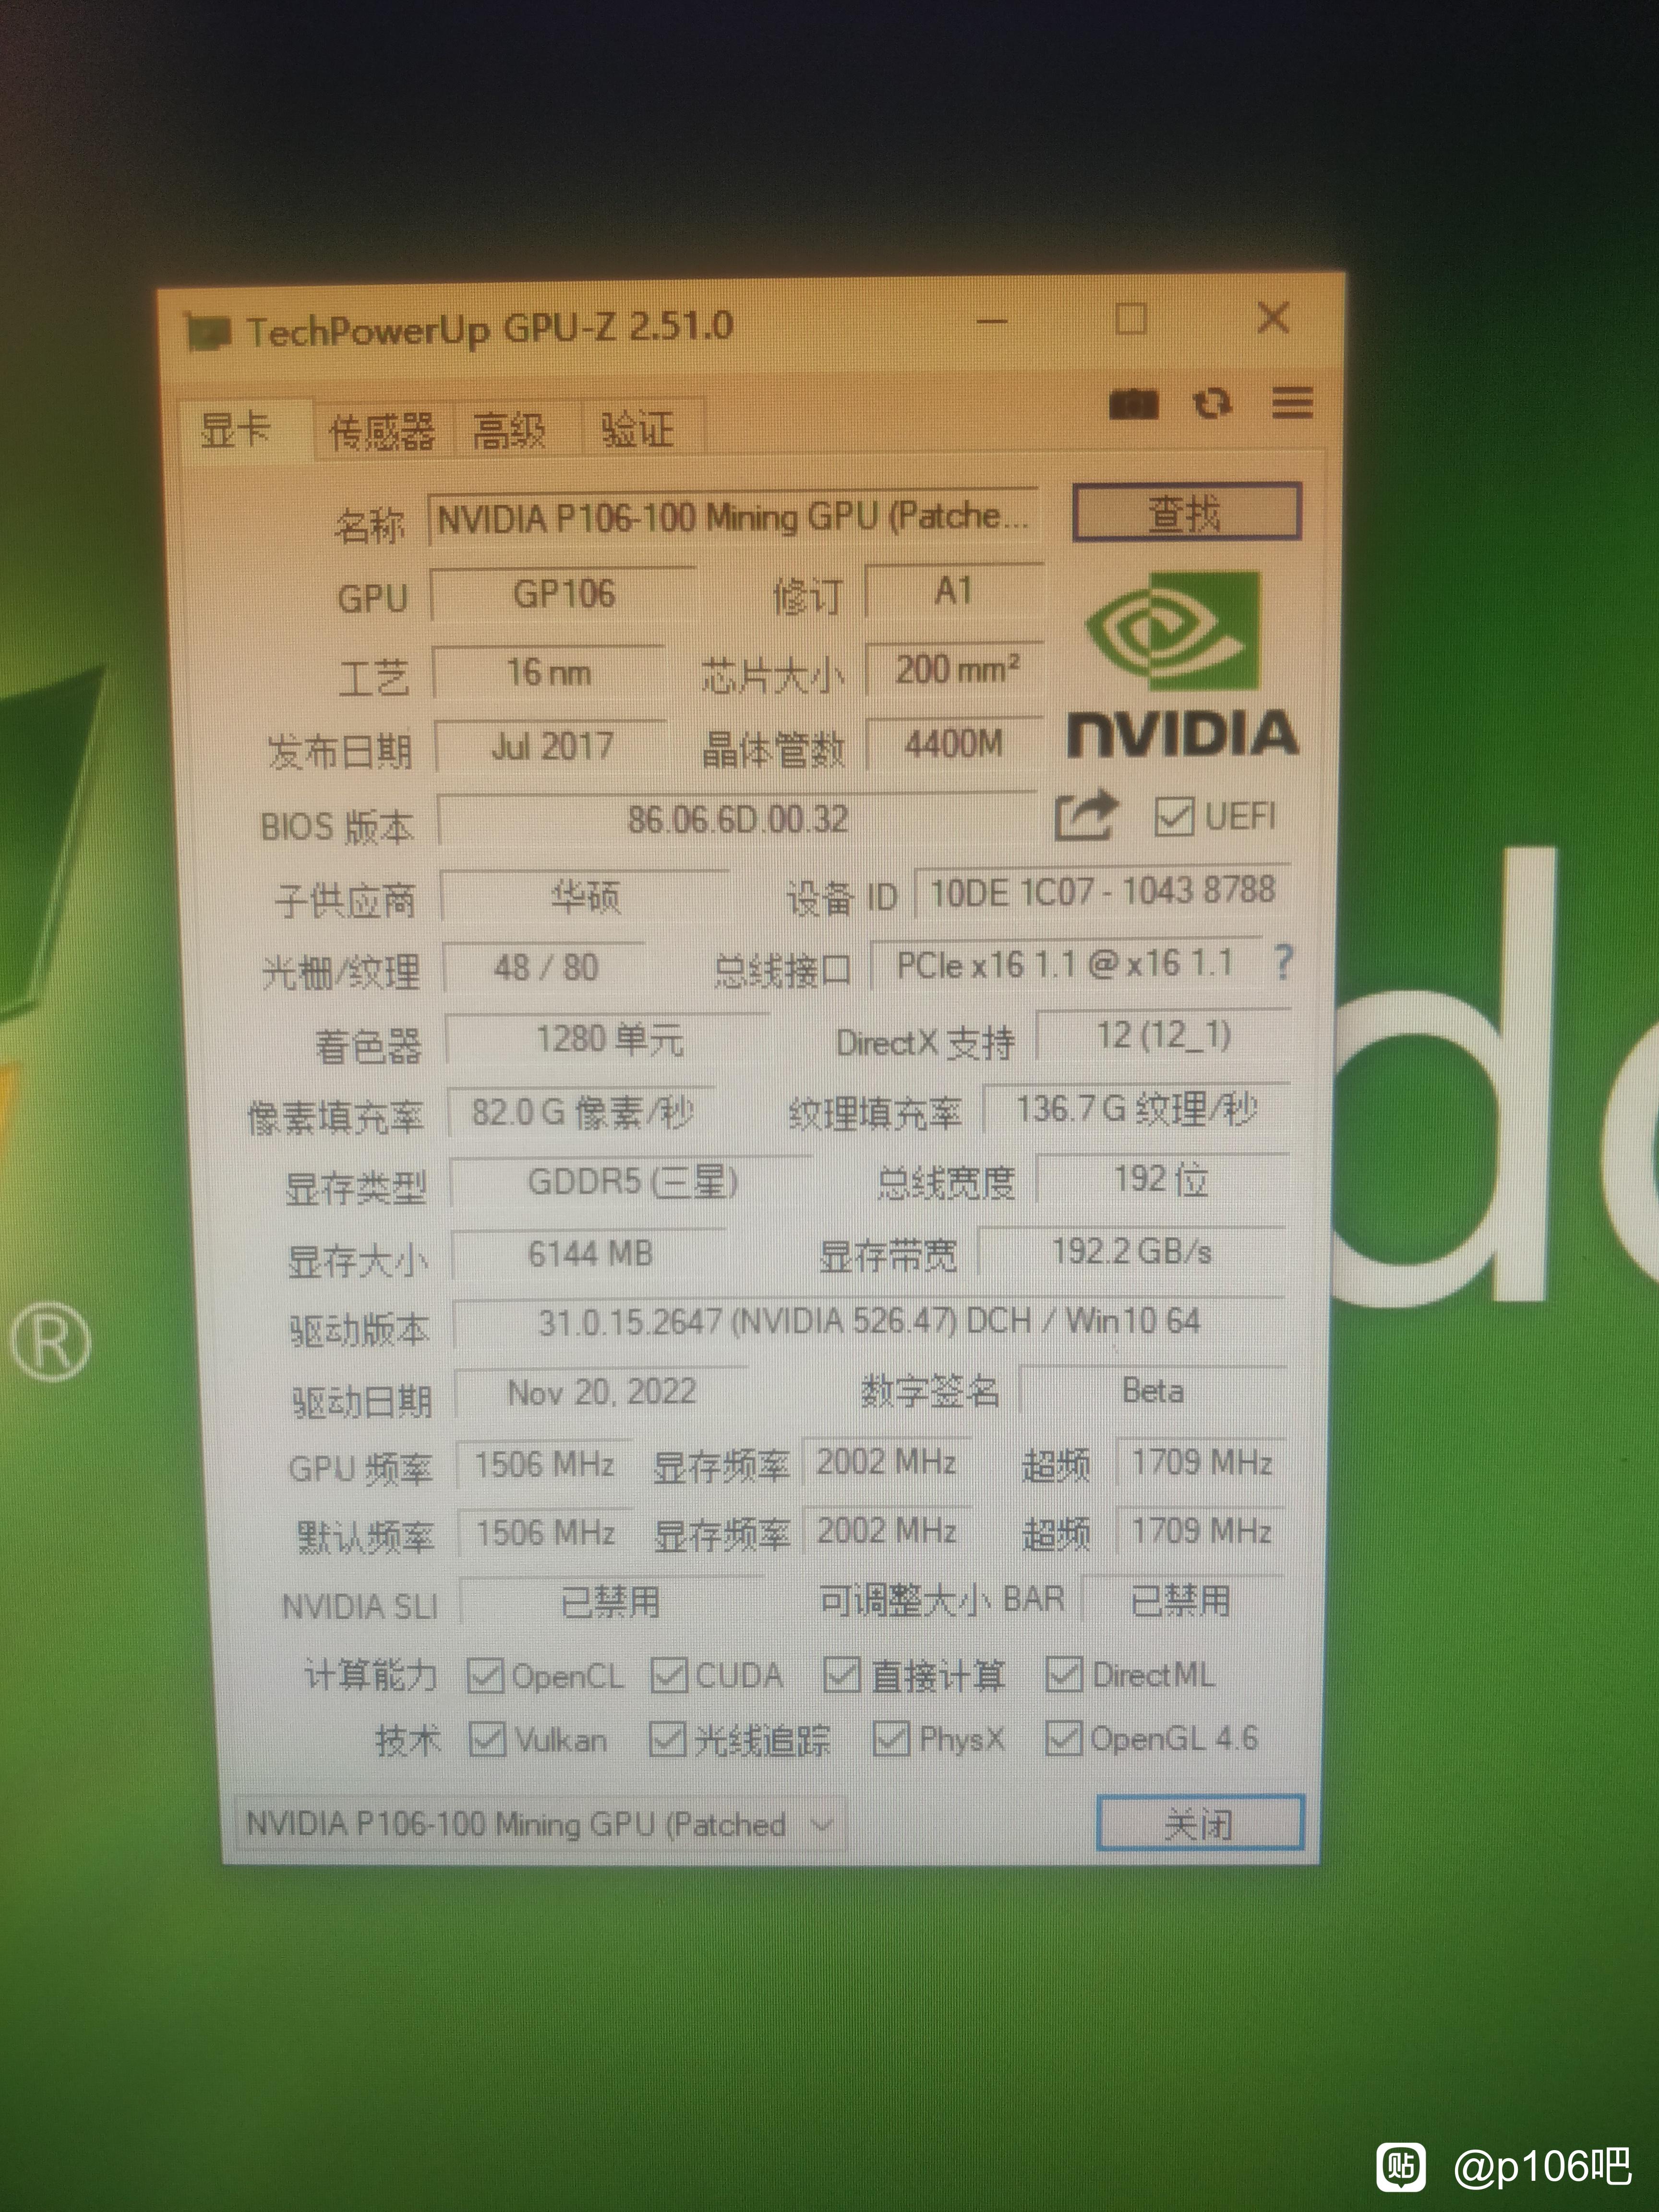Click texture fillrate 136.7 G 纹理/秒

click(1137, 1109)
